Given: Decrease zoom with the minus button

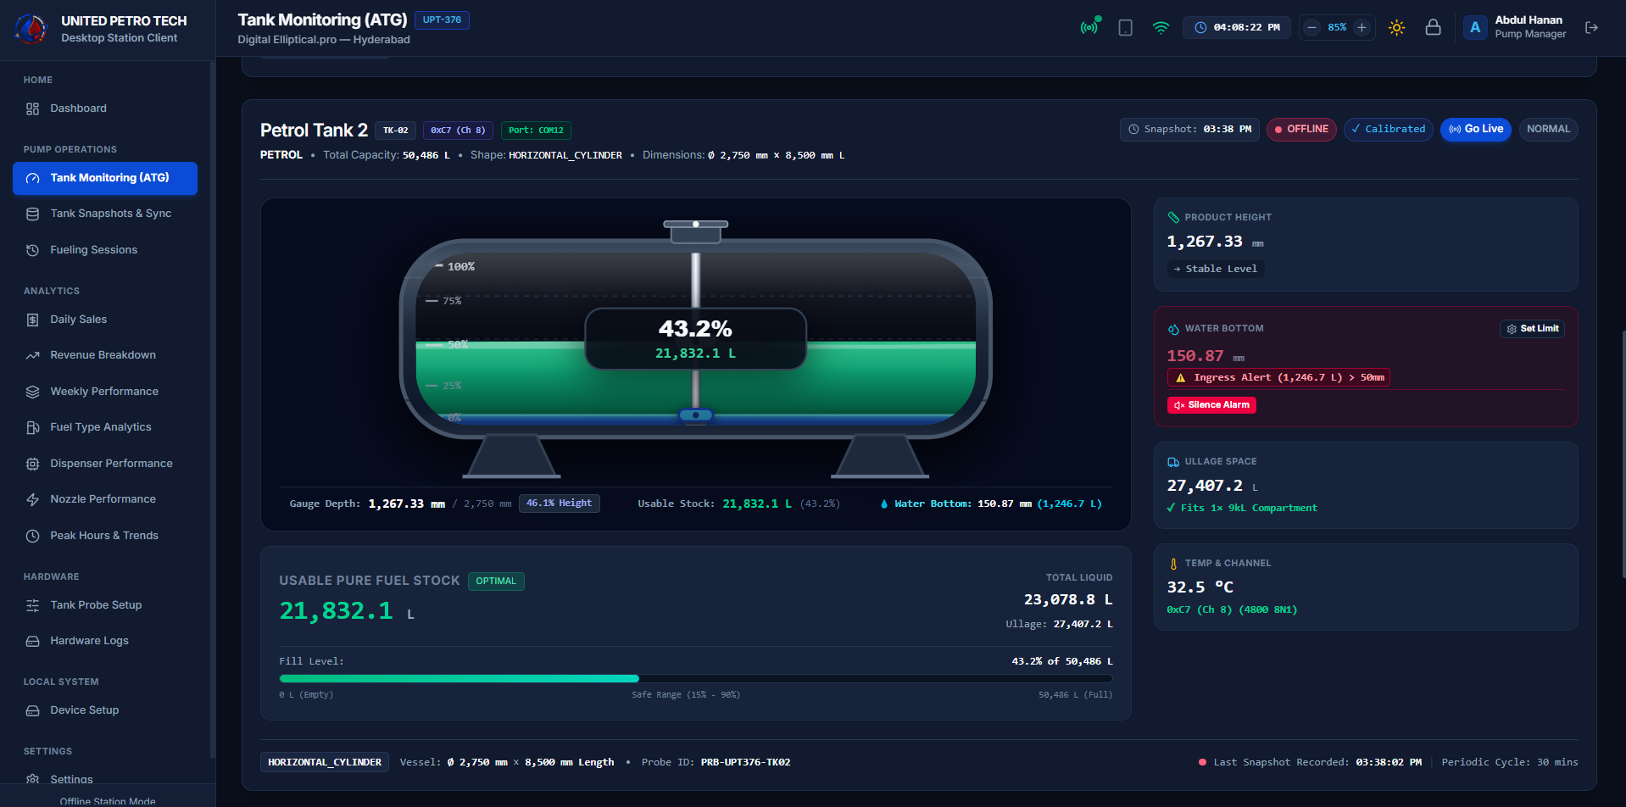Looking at the screenshot, I should coord(1311,28).
